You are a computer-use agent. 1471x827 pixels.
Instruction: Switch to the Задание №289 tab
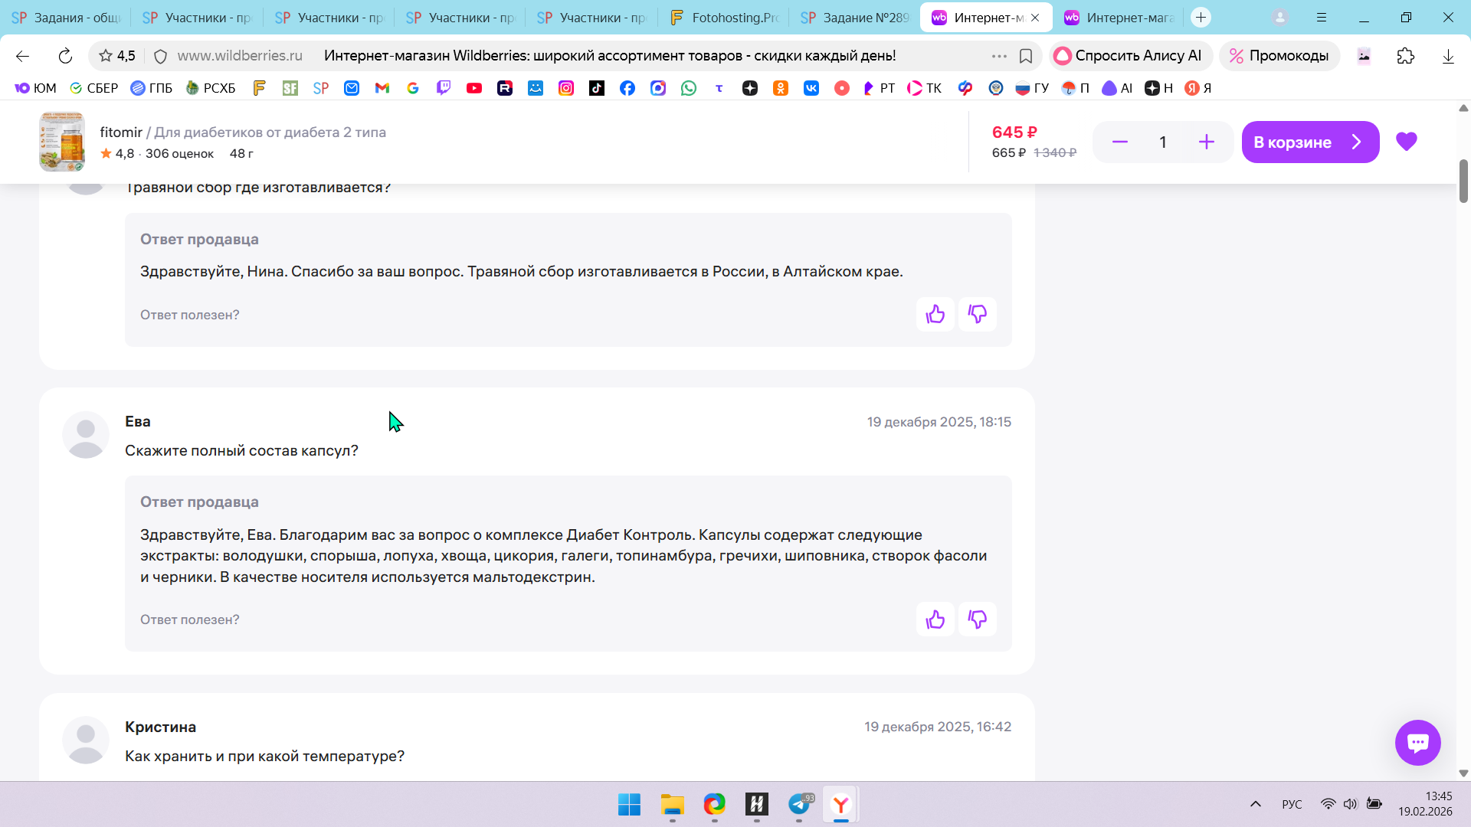(x=855, y=18)
